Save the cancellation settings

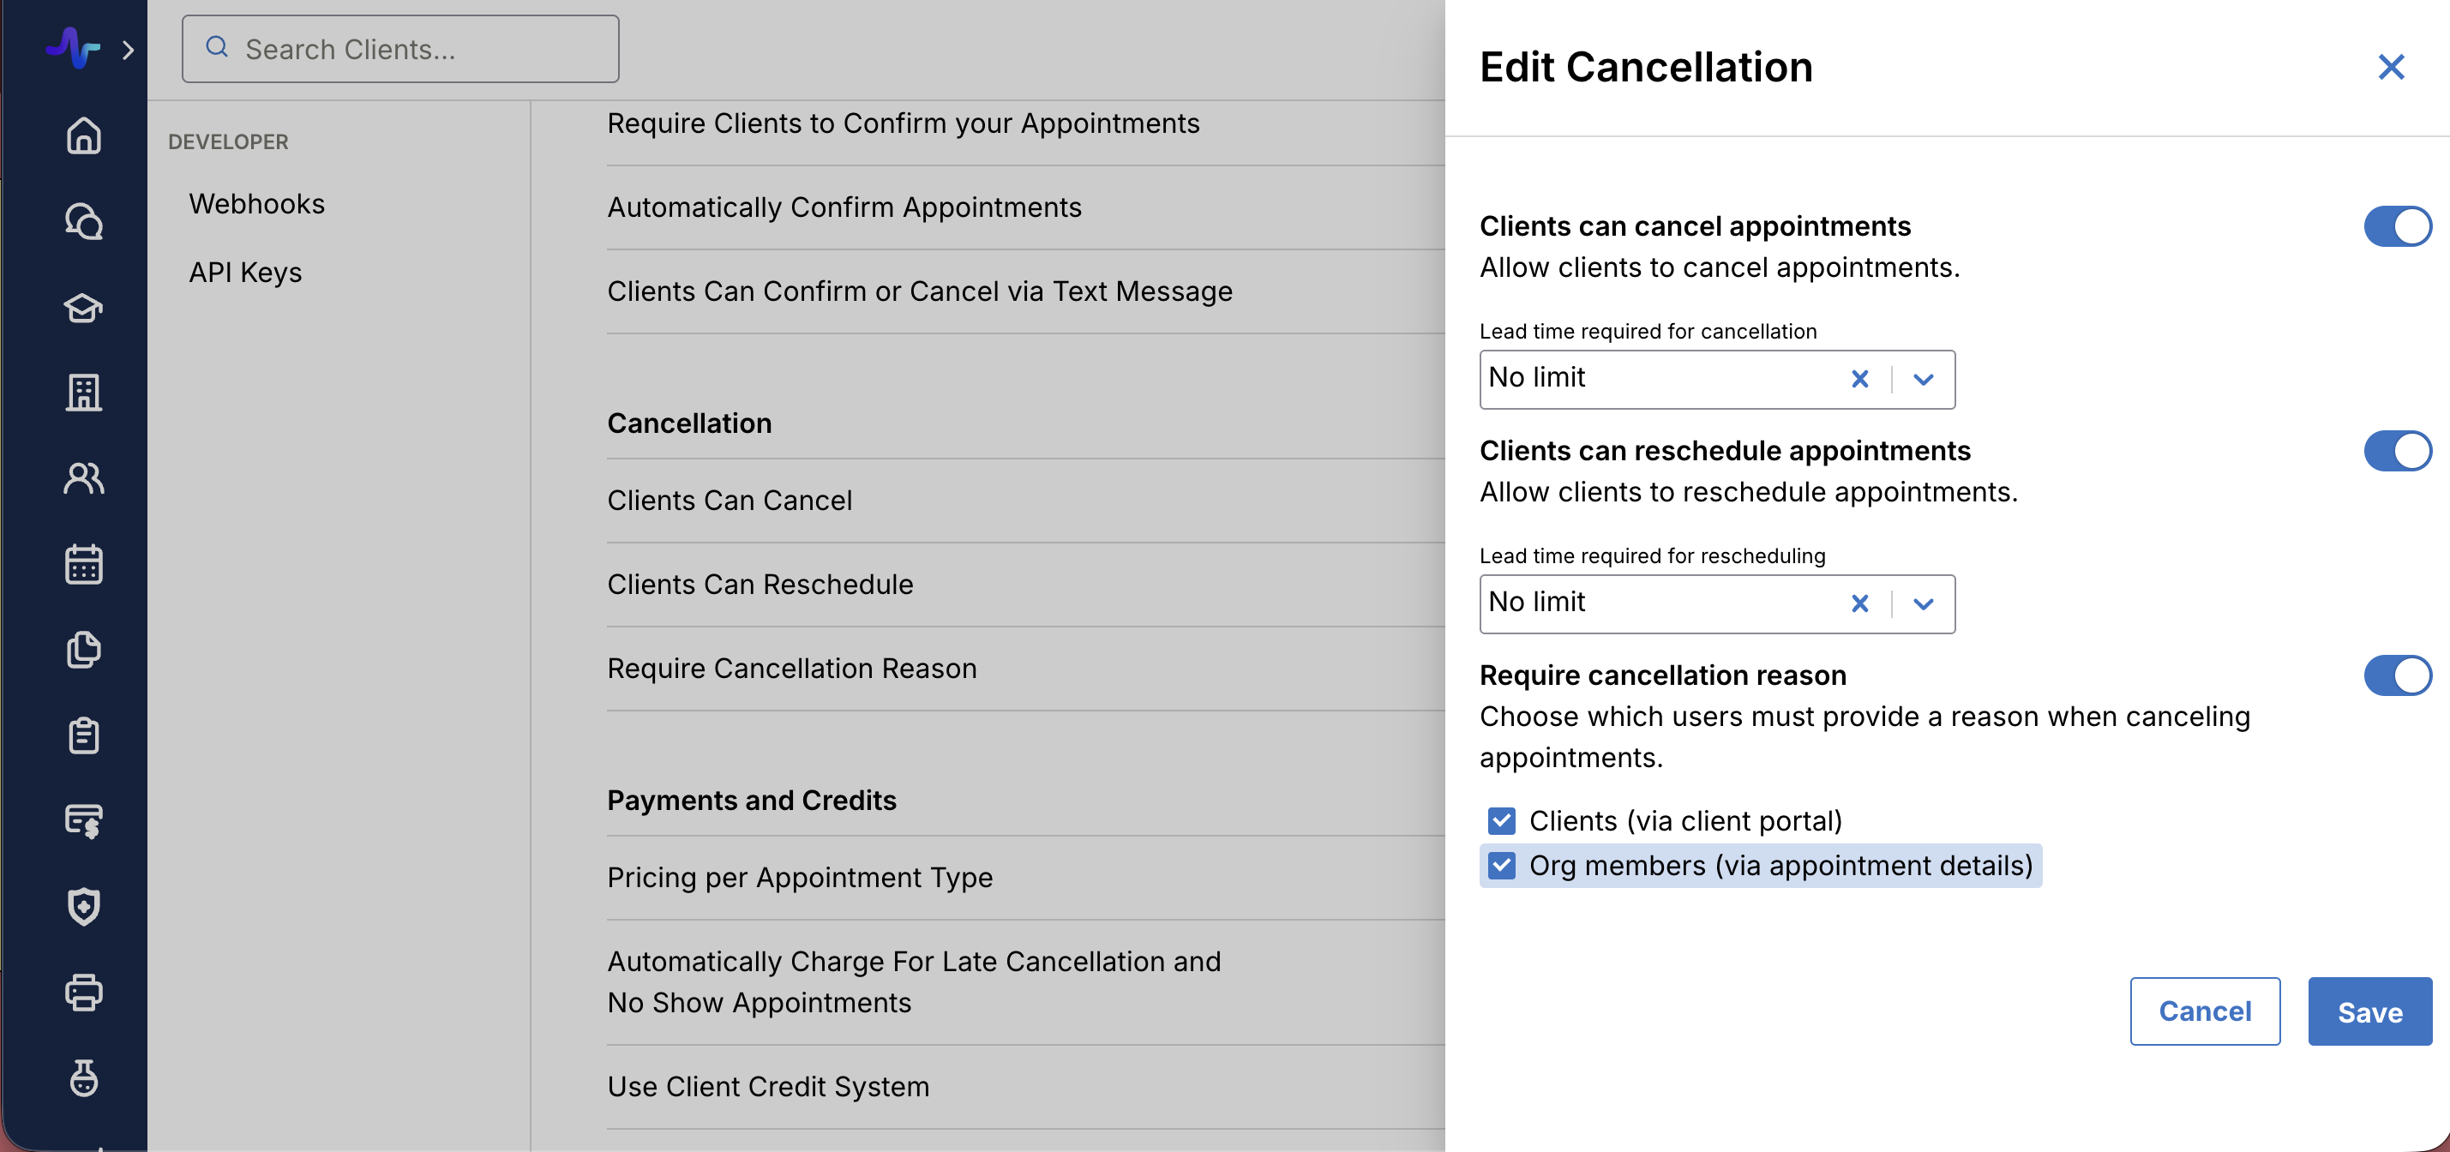pyautogui.click(x=2369, y=1011)
